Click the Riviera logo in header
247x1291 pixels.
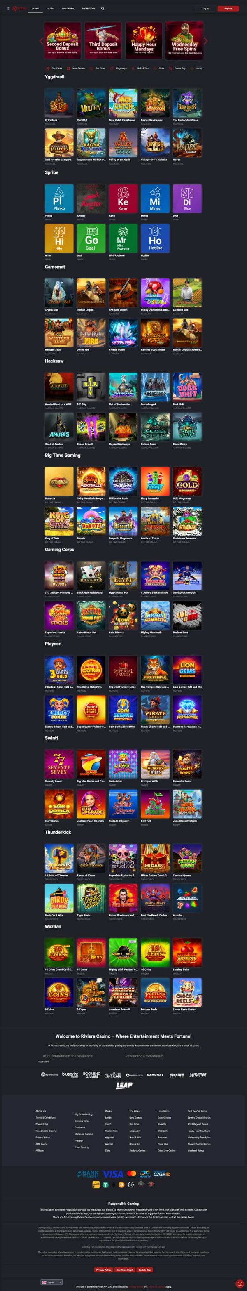click(19, 9)
